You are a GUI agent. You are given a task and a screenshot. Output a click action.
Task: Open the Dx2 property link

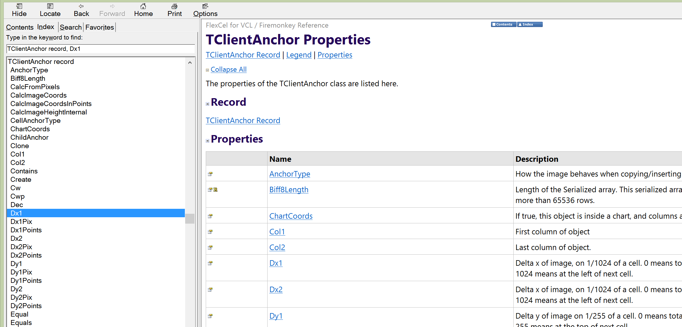pos(276,290)
